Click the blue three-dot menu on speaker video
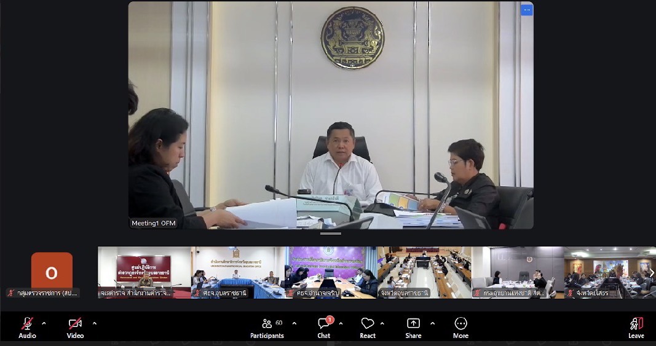Viewport: 656px width, 346px height. coord(526,10)
